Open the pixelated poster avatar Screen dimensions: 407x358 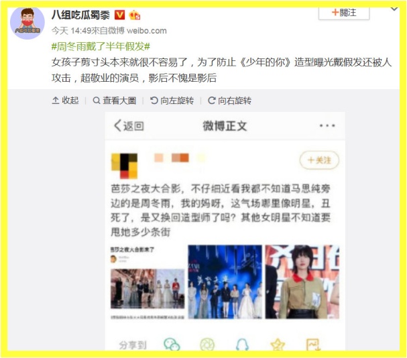(124, 166)
